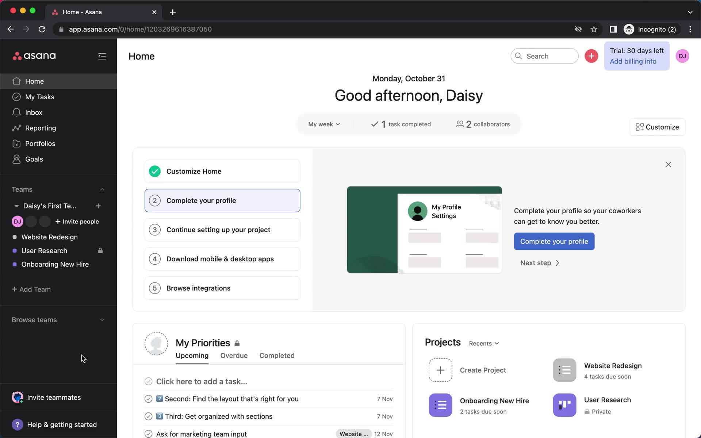Click Add Team in the sidebar
701x438 pixels.
coord(31,289)
